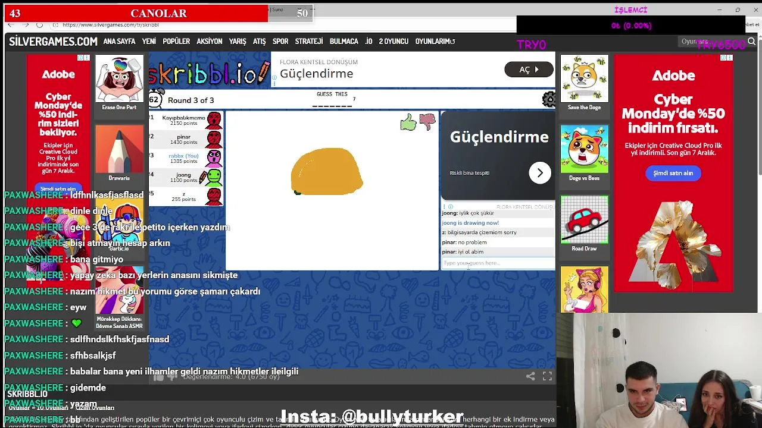Open the YARIŞ category
The height and width of the screenshot is (428, 762).
point(238,42)
